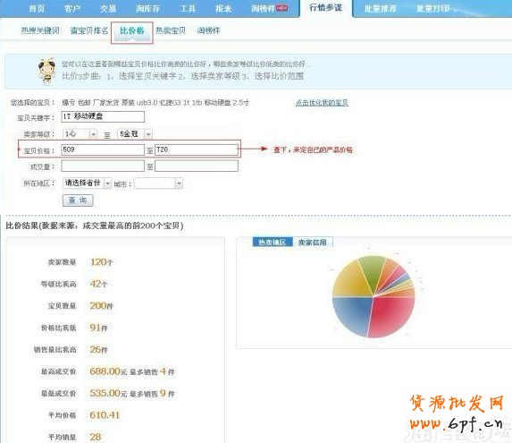Image resolution: width=512 pixels, height=443 pixels.
Task: Click the 查询 search button
Action: [78, 200]
